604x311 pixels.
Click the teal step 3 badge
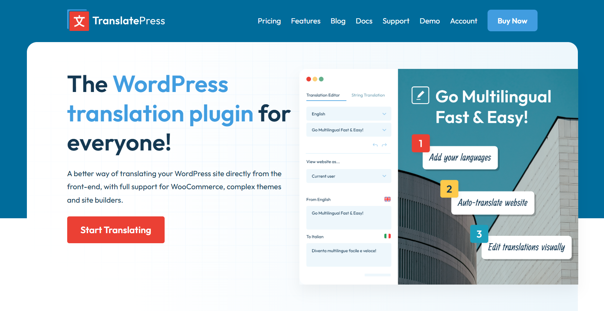pyautogui.click(x=479, y=234)
